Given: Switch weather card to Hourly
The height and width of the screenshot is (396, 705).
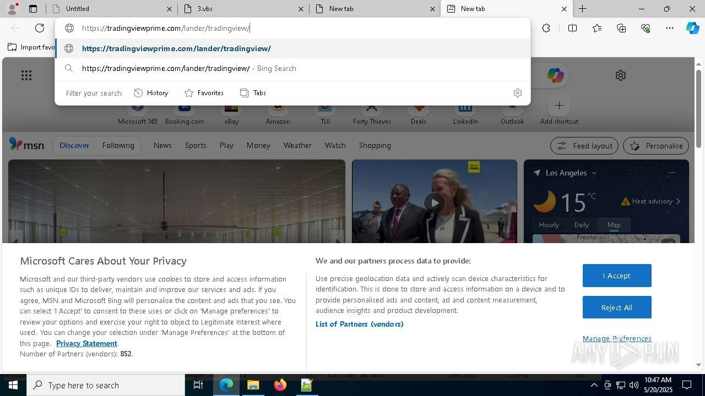Looking at the screenshot, I should coord(549,225).
